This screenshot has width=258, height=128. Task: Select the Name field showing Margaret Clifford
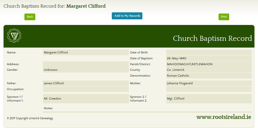(x=86, y=53)
